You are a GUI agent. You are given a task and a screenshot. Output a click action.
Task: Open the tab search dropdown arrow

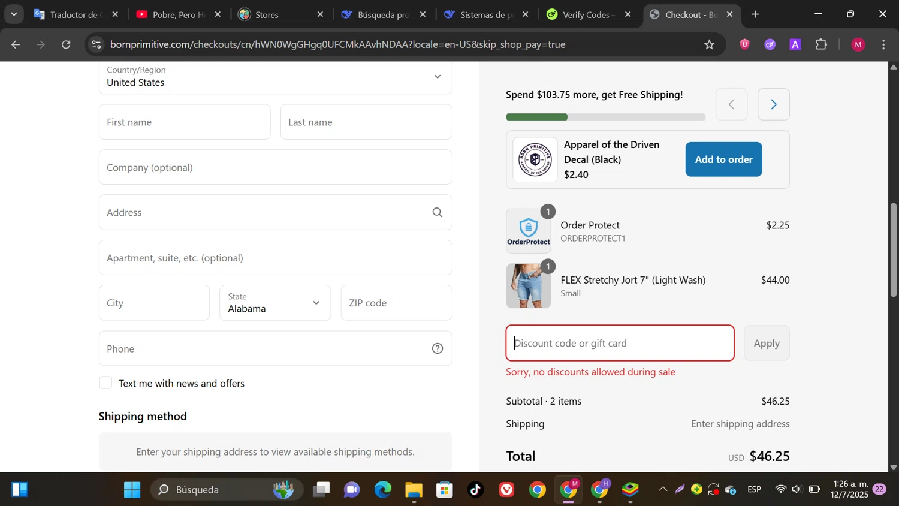14,14
